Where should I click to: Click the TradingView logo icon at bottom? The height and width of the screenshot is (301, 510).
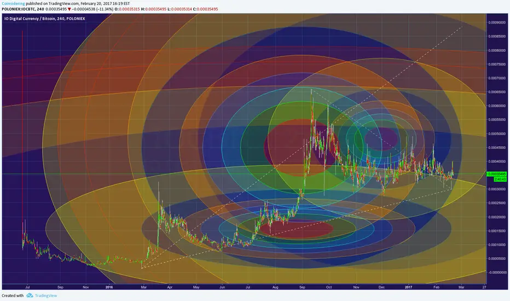(30, 296)
